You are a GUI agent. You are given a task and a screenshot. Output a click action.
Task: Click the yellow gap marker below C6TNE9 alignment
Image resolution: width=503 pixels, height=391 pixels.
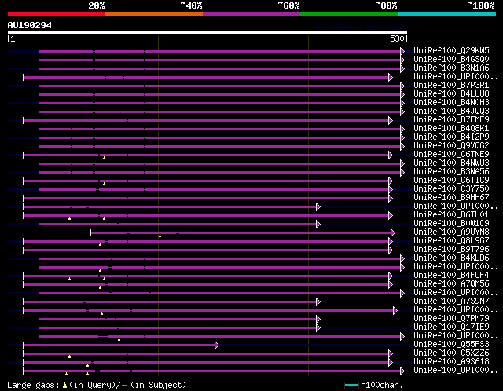coord(104,158)
